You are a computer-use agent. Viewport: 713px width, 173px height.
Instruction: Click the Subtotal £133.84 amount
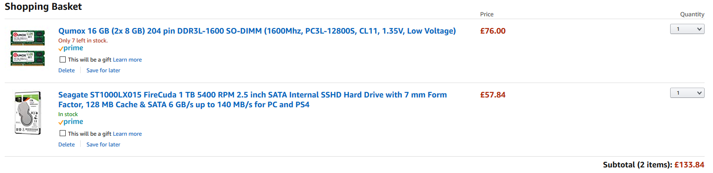tap(689, 165)
